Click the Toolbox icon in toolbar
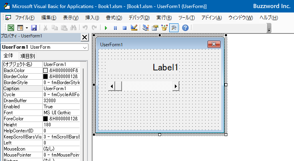 (174, 28)
